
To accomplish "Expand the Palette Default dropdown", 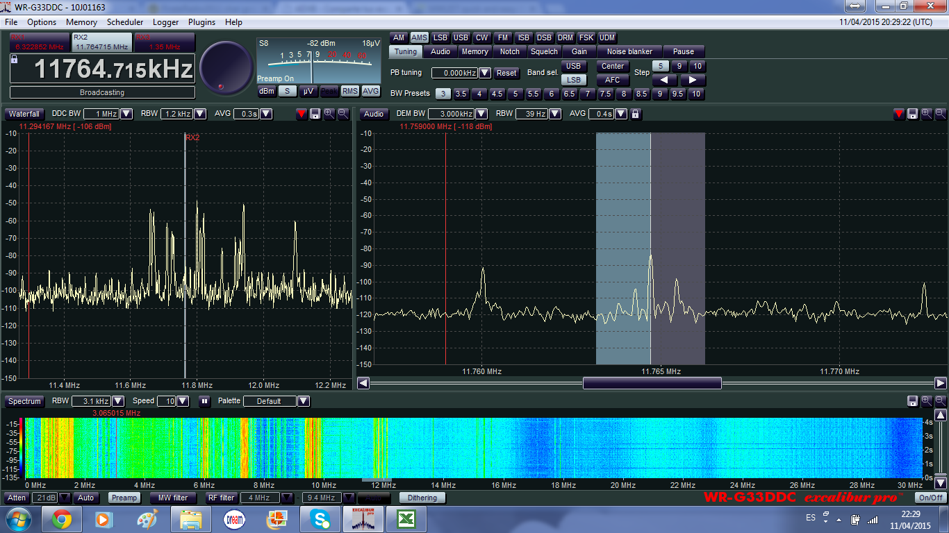I will coord(303,401).
